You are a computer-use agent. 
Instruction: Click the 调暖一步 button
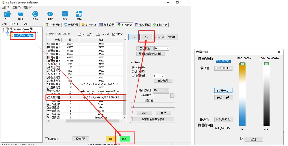tap(223, 90)
